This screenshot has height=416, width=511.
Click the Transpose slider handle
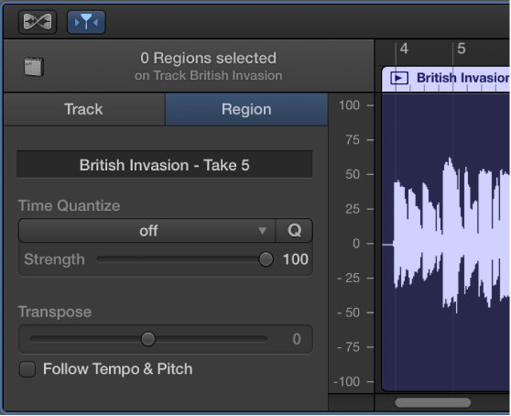pyautogui.click(x=148, y=339)
